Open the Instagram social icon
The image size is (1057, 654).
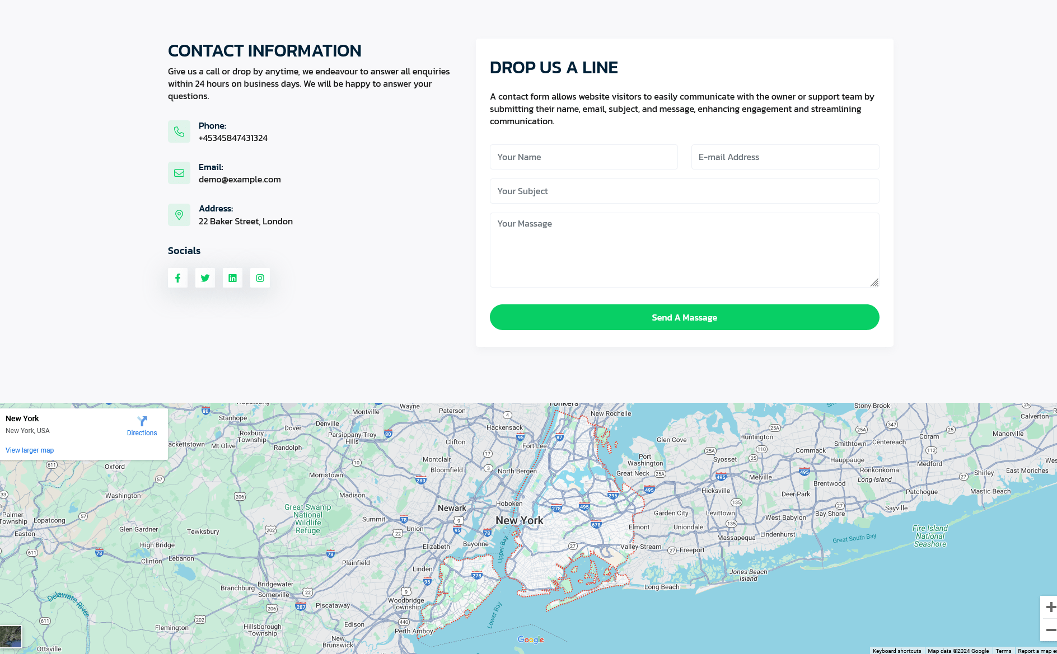260,278
